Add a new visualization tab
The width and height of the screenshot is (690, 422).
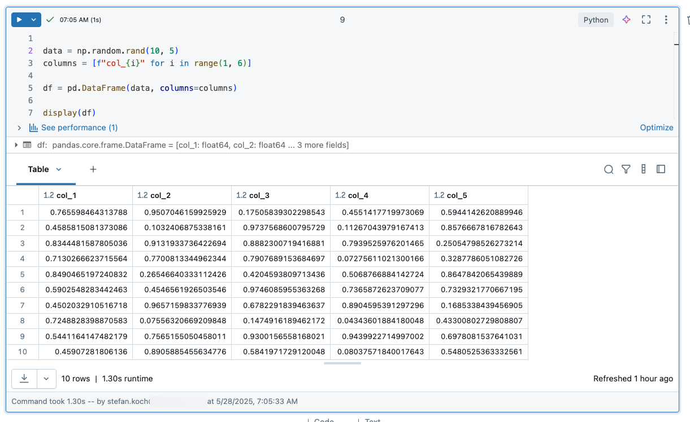pyautogui.click(x=93, y=169)
